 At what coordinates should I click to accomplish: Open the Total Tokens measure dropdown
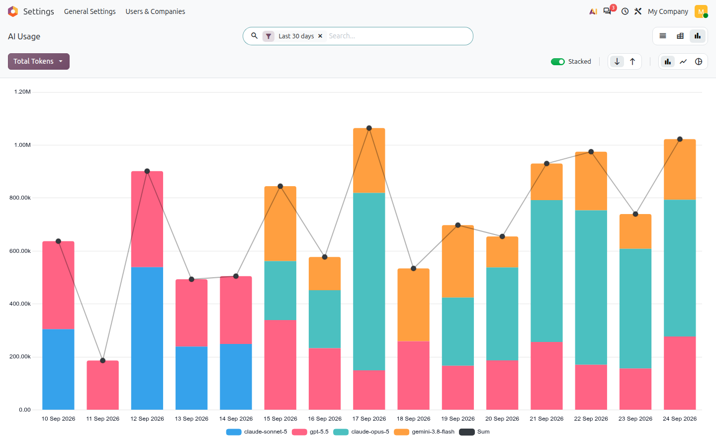39,61
